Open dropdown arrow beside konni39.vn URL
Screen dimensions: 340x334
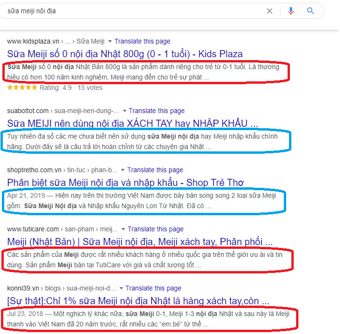[x=121, y=288]
